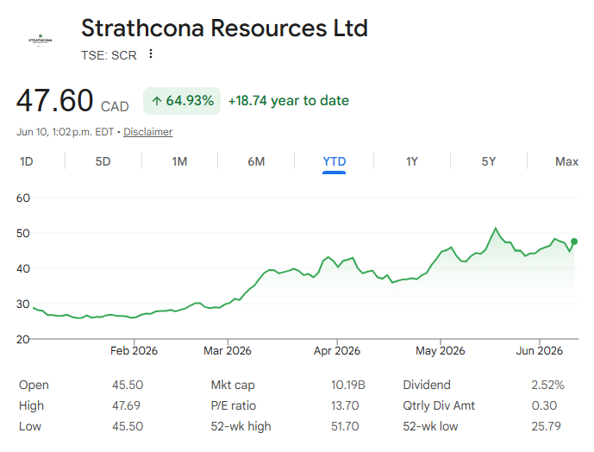This screenshot has height=452, width=594.
Task: Open the three-dot menu beside TSE: SCR
Action: [x=151, y=53]
